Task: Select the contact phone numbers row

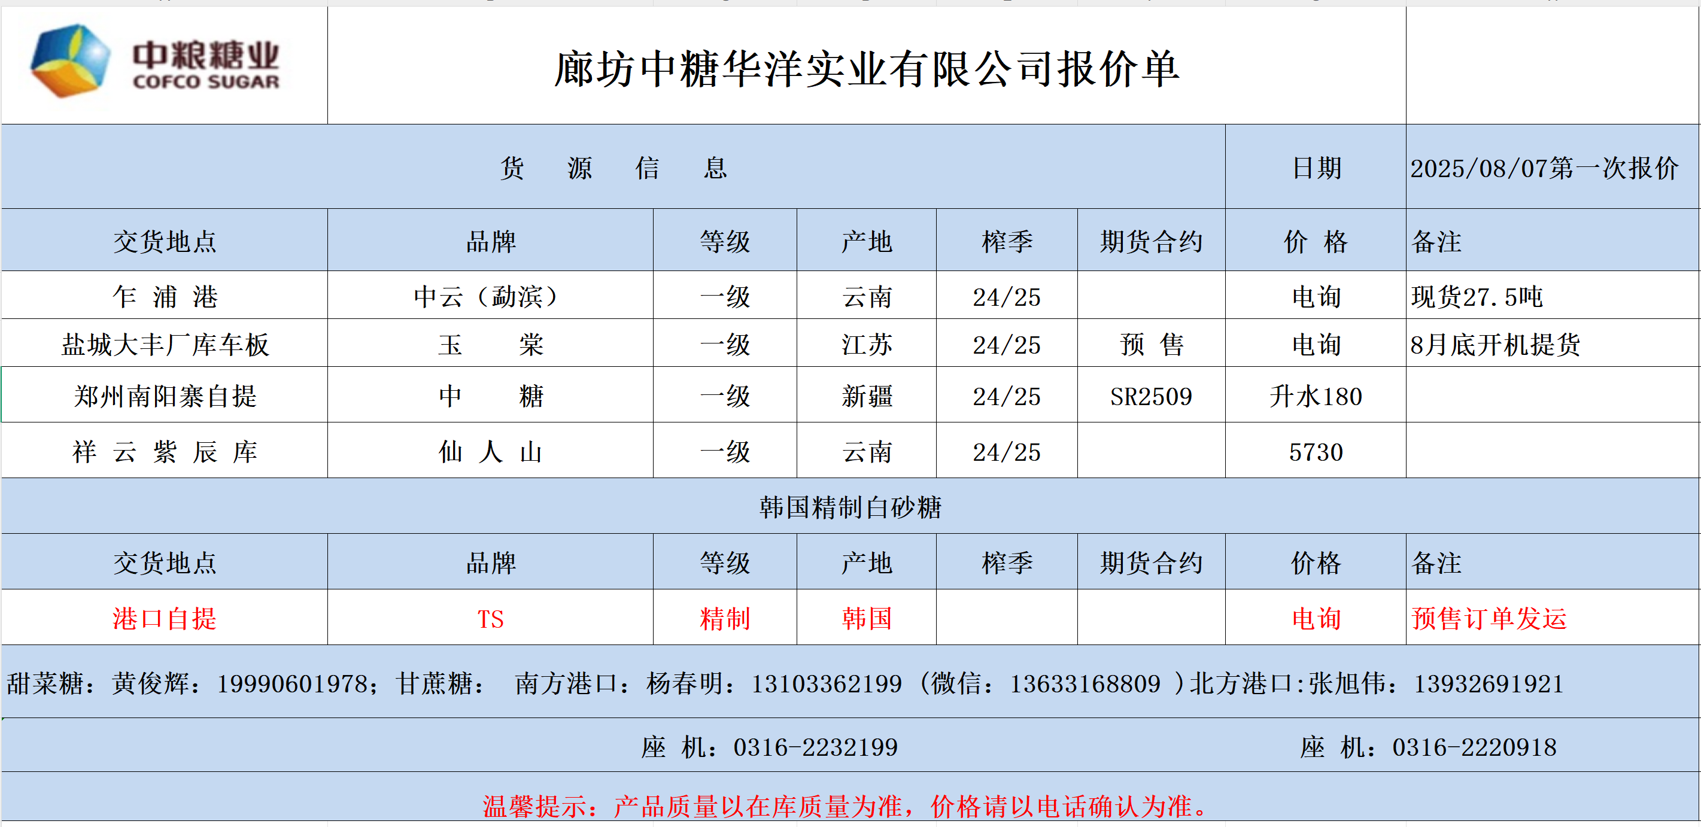Action: click(x=785, y=683)
